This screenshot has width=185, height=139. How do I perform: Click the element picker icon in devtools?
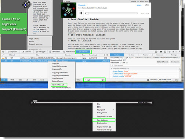point(3,52)
